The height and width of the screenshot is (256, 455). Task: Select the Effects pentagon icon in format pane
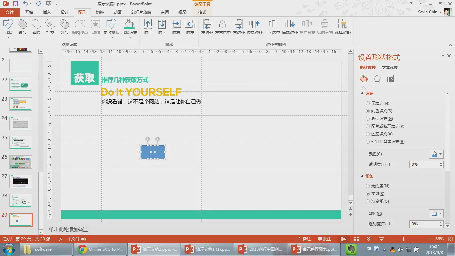click(x=377, y=79)
